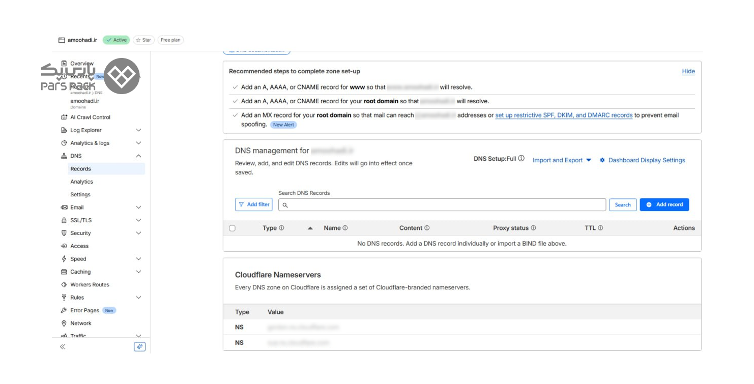Screen dimensions: 754x384
Task: Go to AI Crawl Control page
Action: pos(90,117)
